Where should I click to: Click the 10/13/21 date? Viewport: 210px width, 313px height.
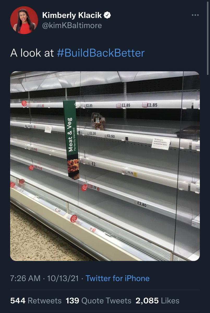click(63, 278)
